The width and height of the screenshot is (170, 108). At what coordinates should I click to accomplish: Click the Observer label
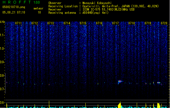tap(55, 3)
